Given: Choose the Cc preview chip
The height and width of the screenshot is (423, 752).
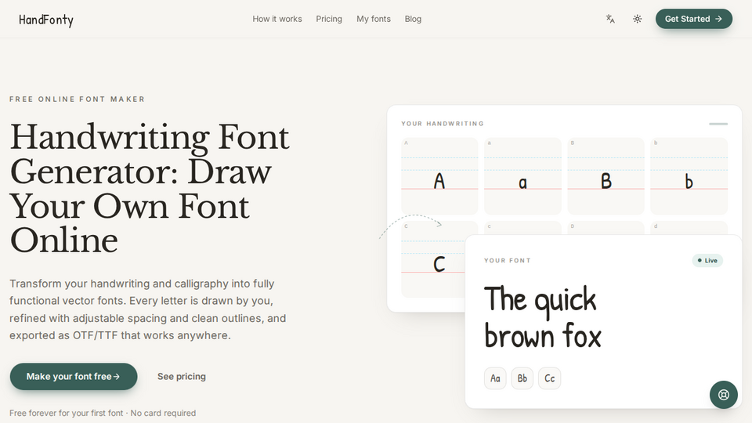Looking at the screenshot, I should click(x=550, y=378).
